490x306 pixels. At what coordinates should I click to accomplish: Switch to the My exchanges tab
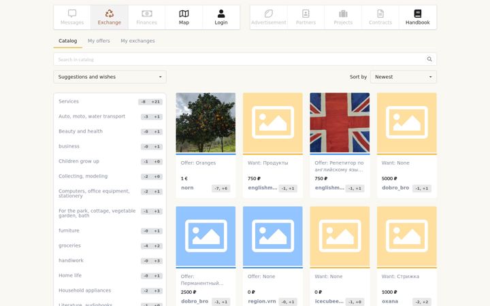point(137,41)
